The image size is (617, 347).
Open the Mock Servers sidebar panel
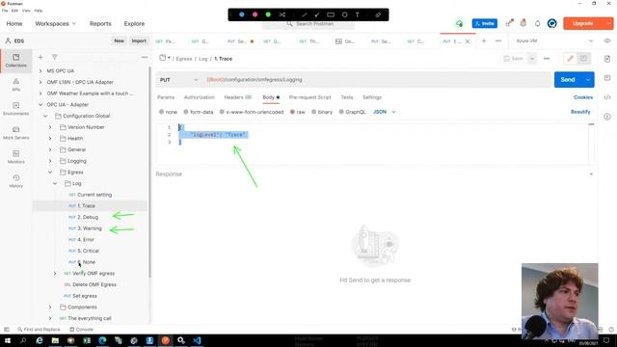[15, 133]
